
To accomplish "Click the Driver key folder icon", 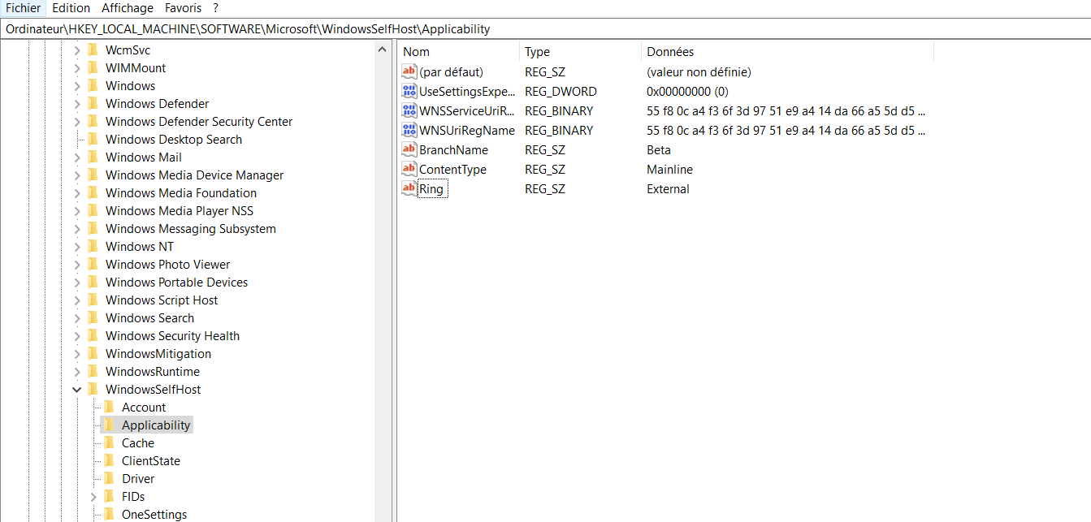I will click(108, 478).
